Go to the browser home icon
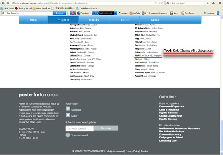This screenshot has height=155, width=223. point(220,3)
